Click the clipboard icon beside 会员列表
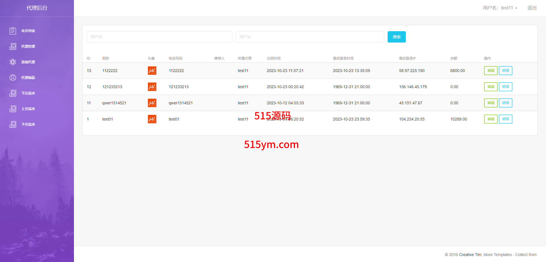The width and height of the screenshot is (546, 262). click(13, 31)
